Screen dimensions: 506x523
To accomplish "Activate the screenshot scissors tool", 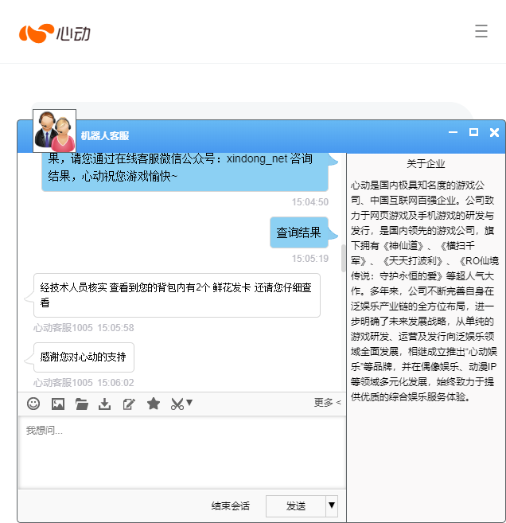I will click(177, 404).
